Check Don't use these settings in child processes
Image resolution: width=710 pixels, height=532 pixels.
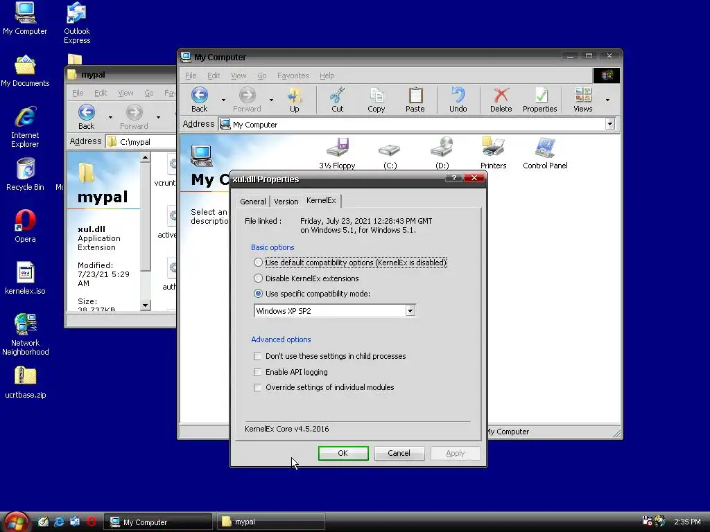click(257, 357)
